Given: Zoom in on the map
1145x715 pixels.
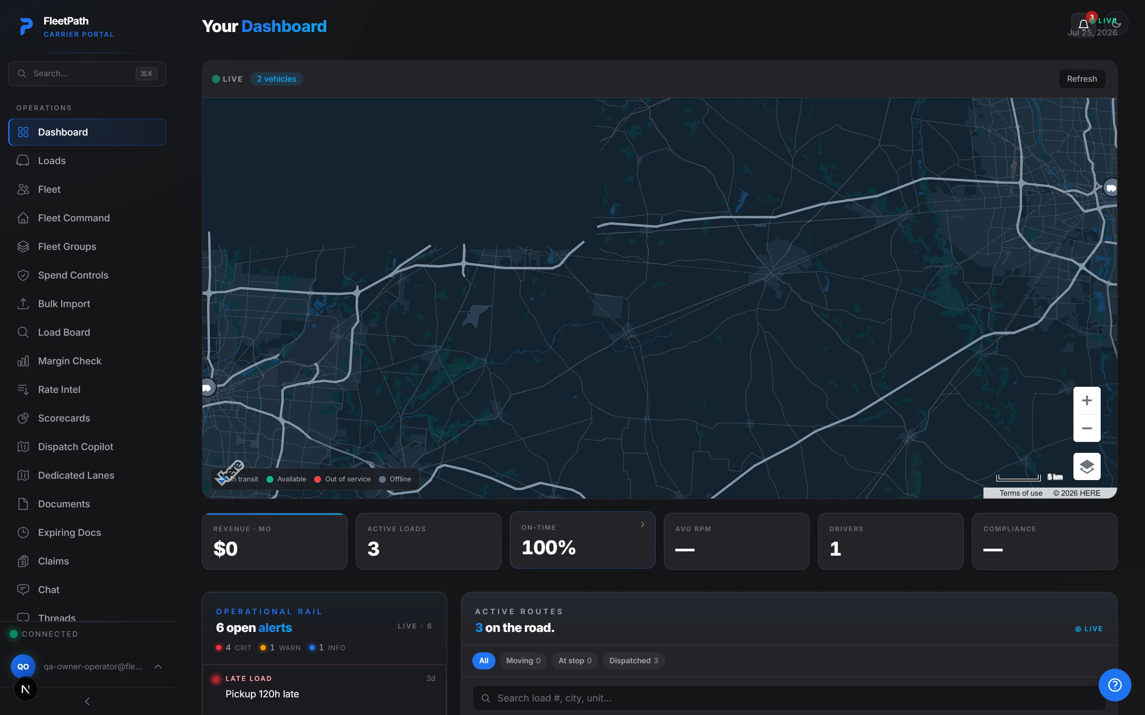Looking at the screenshot, I should pyautogui.click(x=1087, y=400).
